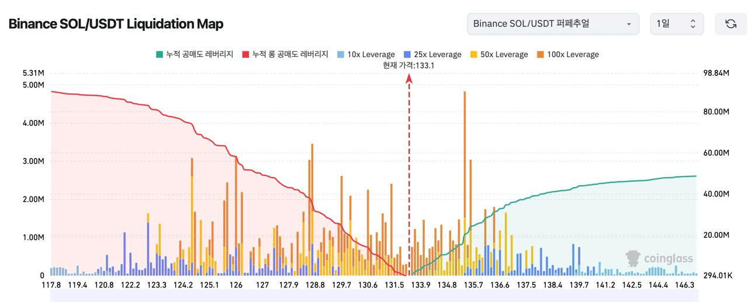Click the caret arrow in exchange selector
Screen dimensions: 748x302
629,24
